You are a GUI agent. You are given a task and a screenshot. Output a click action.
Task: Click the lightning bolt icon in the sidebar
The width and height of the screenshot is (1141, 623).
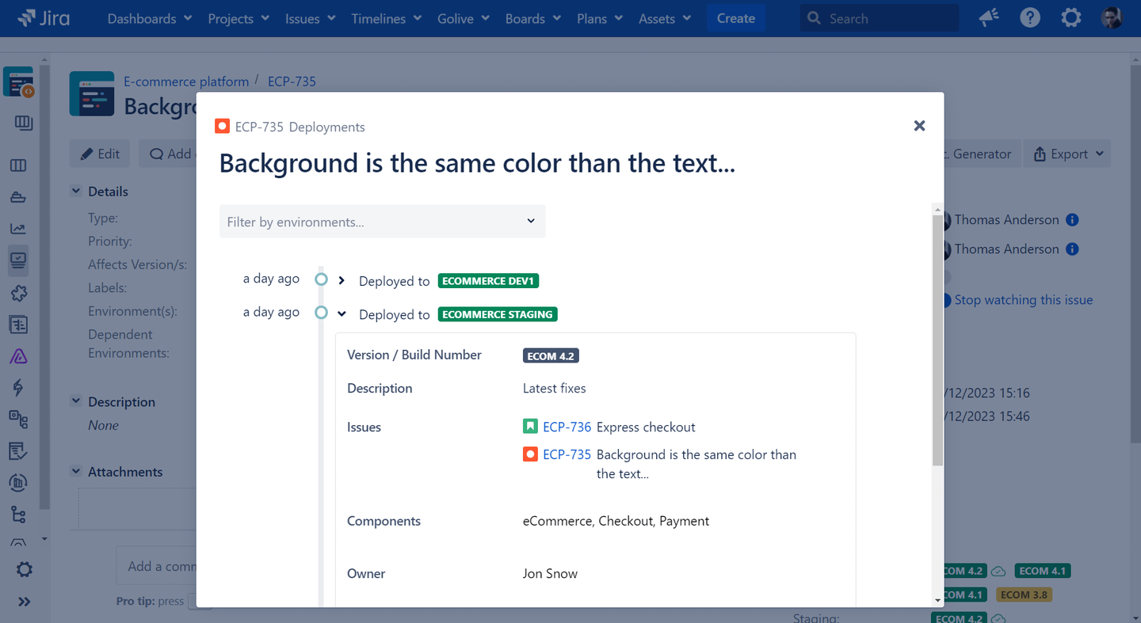coord(18,387)
